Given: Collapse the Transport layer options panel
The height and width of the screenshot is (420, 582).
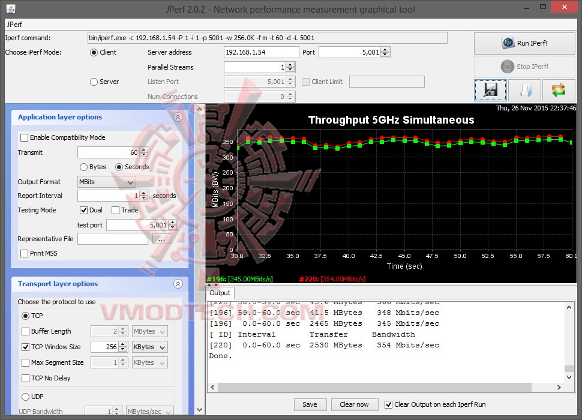Looking at the screenshot, I should coord(178,284).
